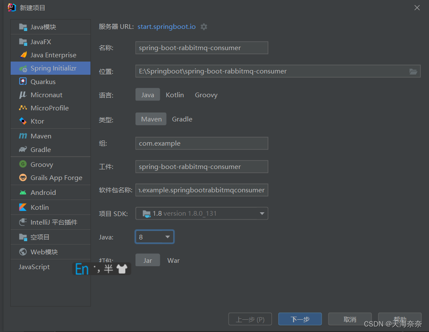This screenshot has width=429, height=332.
Task: Click the 名称 project name field
Action: pyautogui.click(x=202, y=48)
